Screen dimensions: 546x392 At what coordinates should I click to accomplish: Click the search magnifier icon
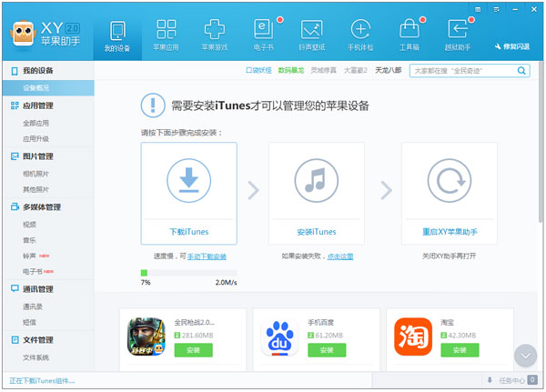point(521,71)
